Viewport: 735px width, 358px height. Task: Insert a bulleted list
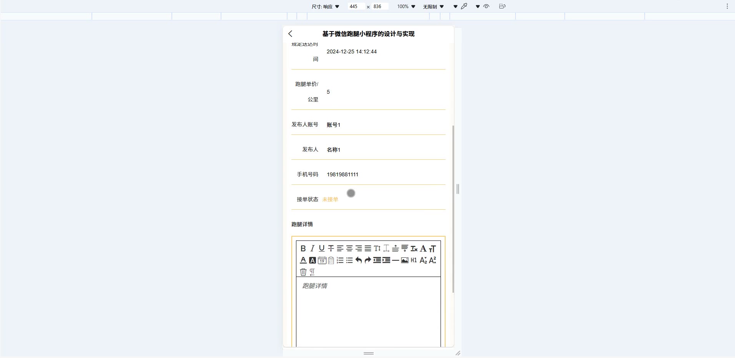(x=349, y=260)
